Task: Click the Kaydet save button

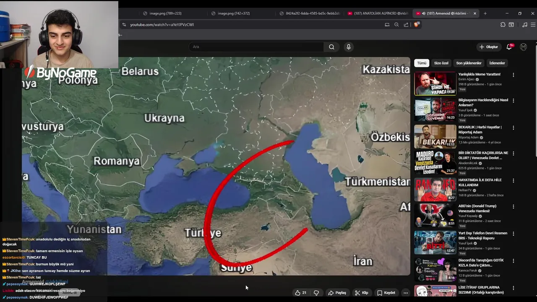Action: click(386, 293)
